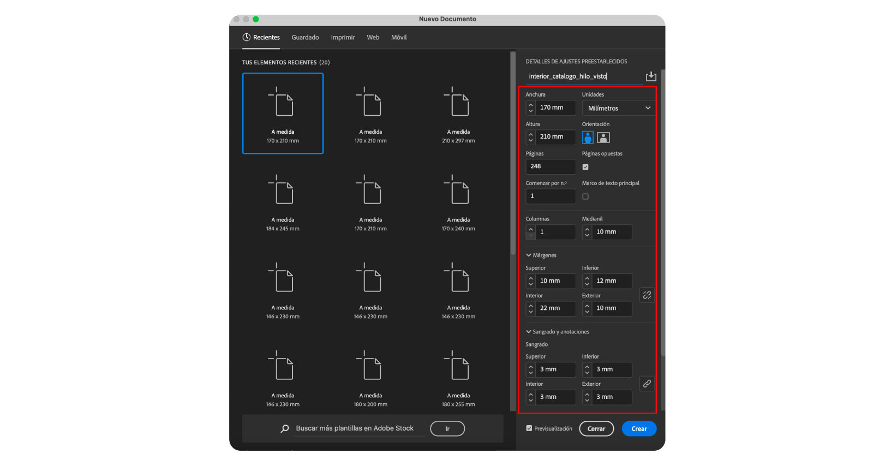Collapse the Sangrado y anotaciones section
873x465 pixels.
pos(528,332)
